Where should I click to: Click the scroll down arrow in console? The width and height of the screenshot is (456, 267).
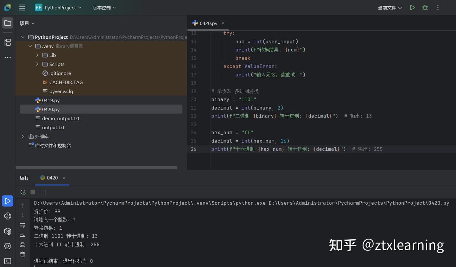click(22, 215)
